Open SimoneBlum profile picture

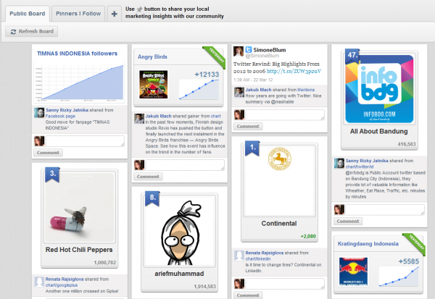pyautogui.click(x=239, y=51)
